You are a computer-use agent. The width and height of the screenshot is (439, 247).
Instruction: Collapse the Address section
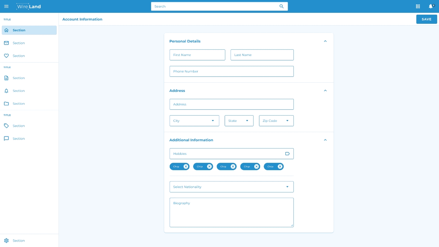click(x=325, y=91)
